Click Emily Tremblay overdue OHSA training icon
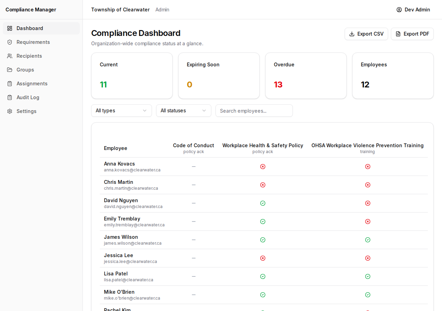The height and width of the screenshot is (311, 442). (368, 222)
